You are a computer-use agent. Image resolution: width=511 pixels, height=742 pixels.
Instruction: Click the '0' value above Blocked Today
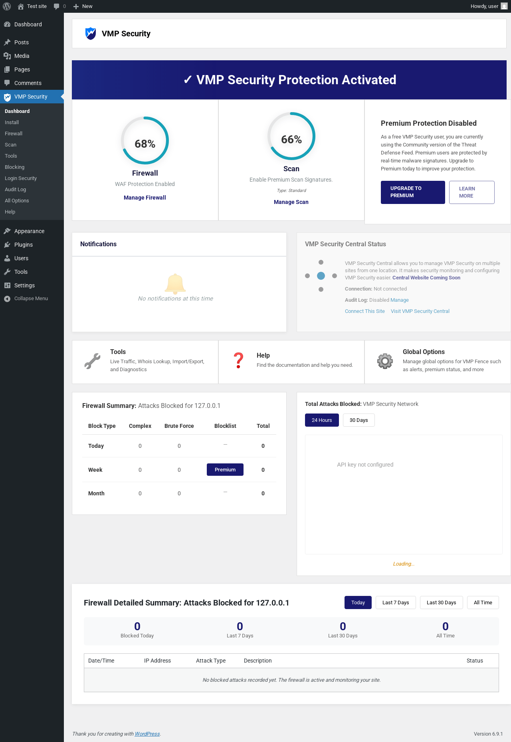(137, 626)
